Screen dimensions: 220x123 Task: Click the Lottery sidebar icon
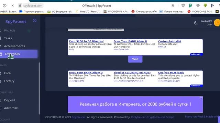click(1, 81)
